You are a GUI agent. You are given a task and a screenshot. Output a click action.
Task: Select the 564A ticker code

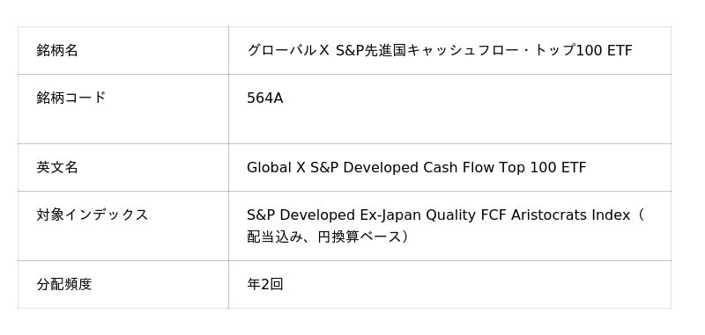[x=265, y=98]
